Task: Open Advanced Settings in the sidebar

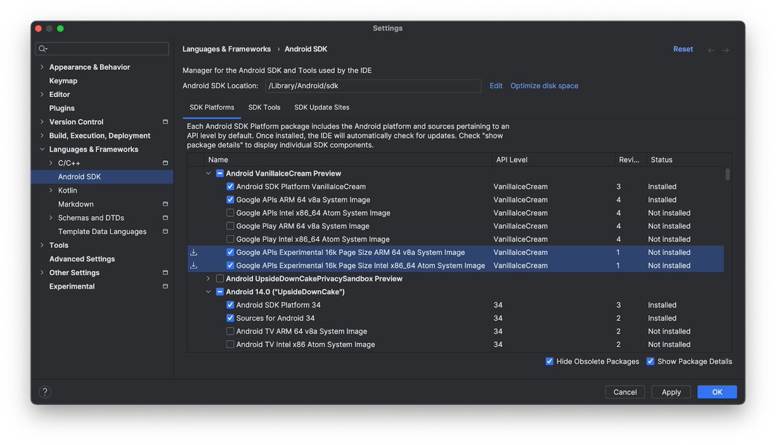Action: (82, 259)
